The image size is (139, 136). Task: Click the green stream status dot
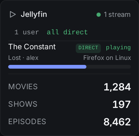click(99, 15)
